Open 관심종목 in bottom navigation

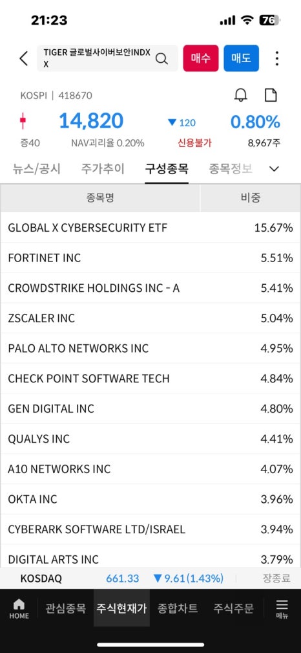pos(65,608)
